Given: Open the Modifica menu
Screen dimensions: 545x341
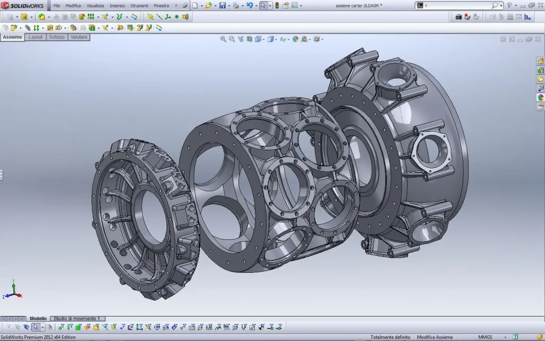Looking at the screenshot, I should (73, 5).
